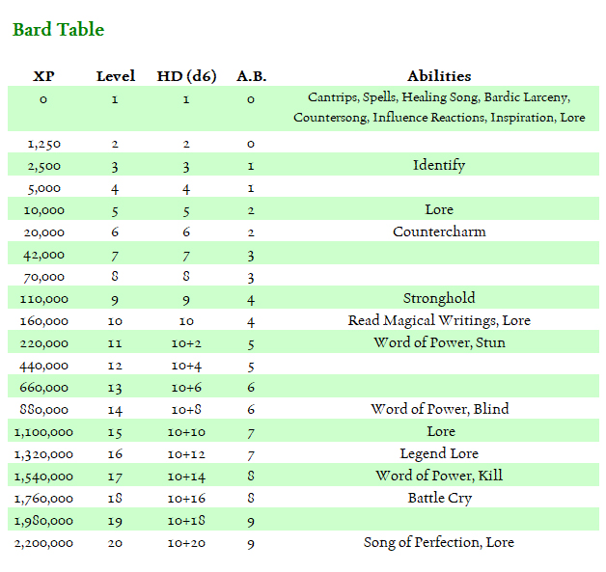Screen dimensions: 606x572
Task: Select the HD (d6) column header
Action: (186, 76)
